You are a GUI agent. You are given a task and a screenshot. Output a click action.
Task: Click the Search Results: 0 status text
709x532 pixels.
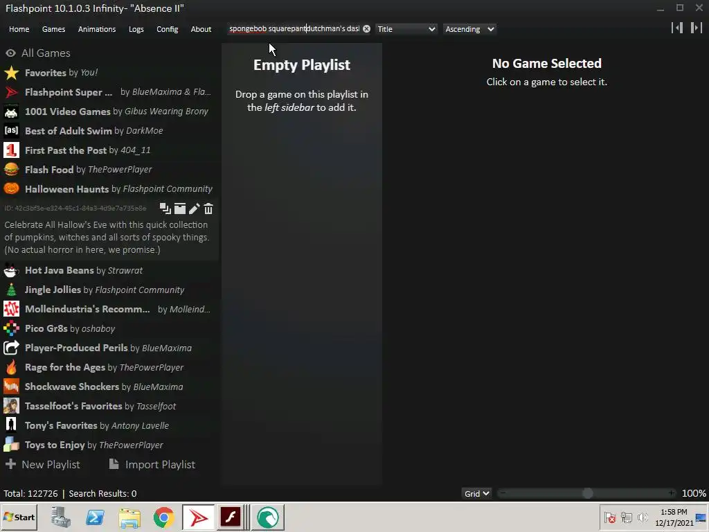point(102,493)
